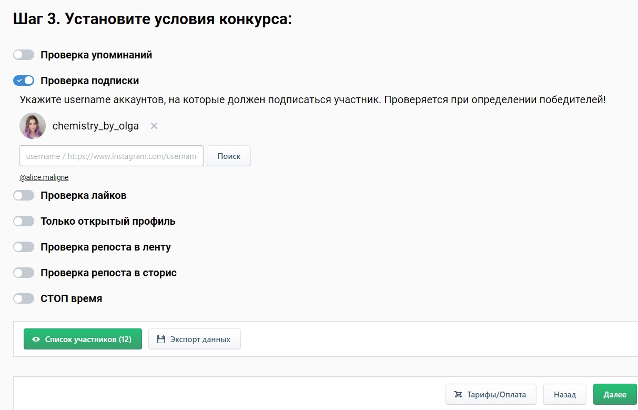Screen dimensions: 638x410
Task: Click the Экспорт данных button
Action: (x=195, y=339)
